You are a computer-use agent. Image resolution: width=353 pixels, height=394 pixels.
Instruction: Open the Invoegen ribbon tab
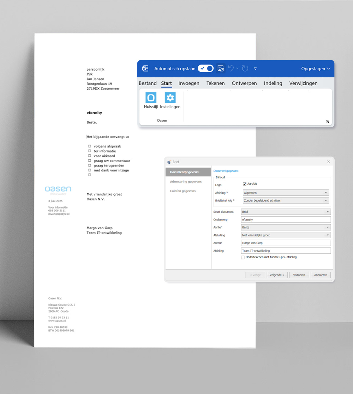coord(189,83)
